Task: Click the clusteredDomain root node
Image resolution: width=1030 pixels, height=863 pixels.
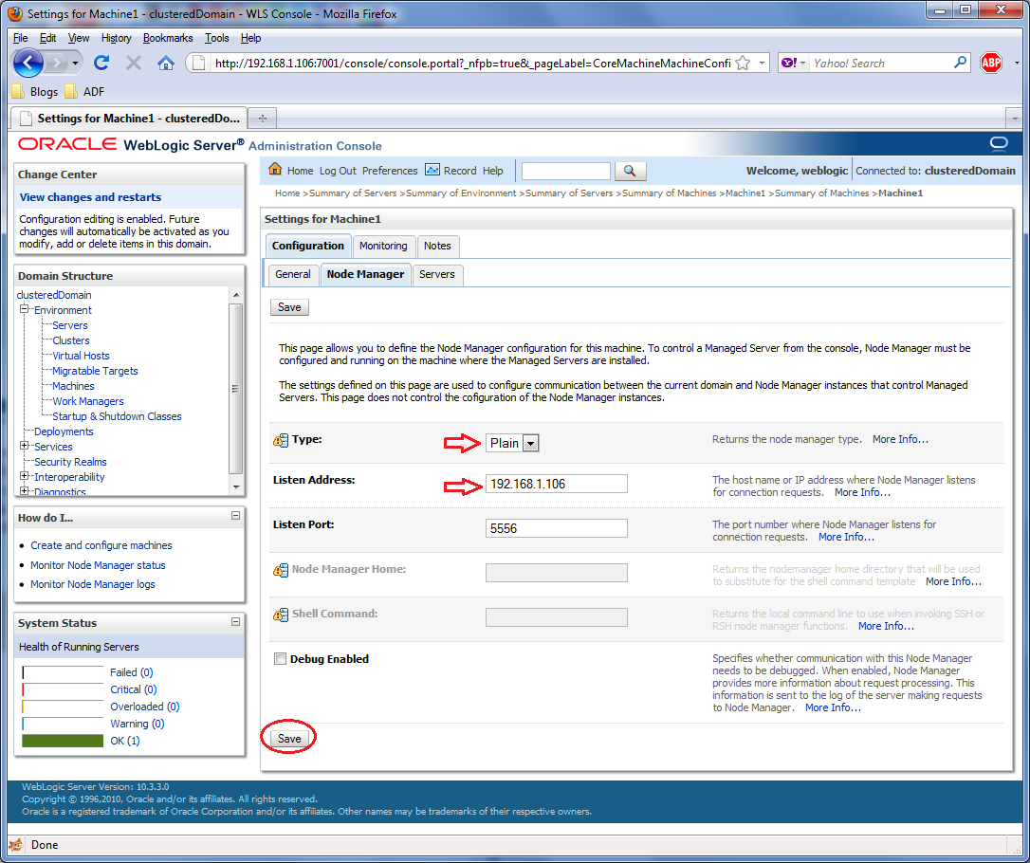Action: click(x=54, y=295)
